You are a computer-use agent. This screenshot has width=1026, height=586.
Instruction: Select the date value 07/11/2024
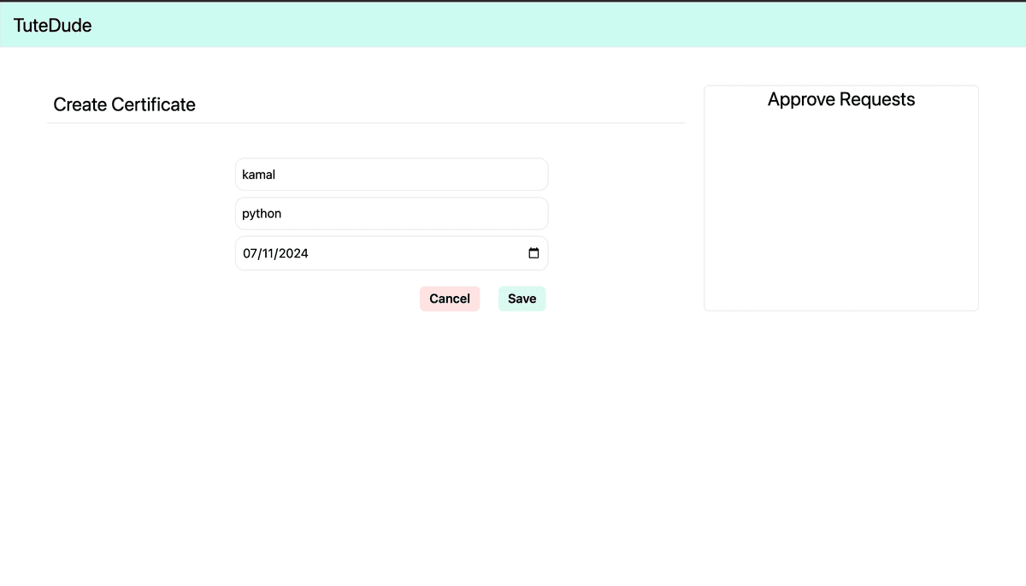point(275,253)
